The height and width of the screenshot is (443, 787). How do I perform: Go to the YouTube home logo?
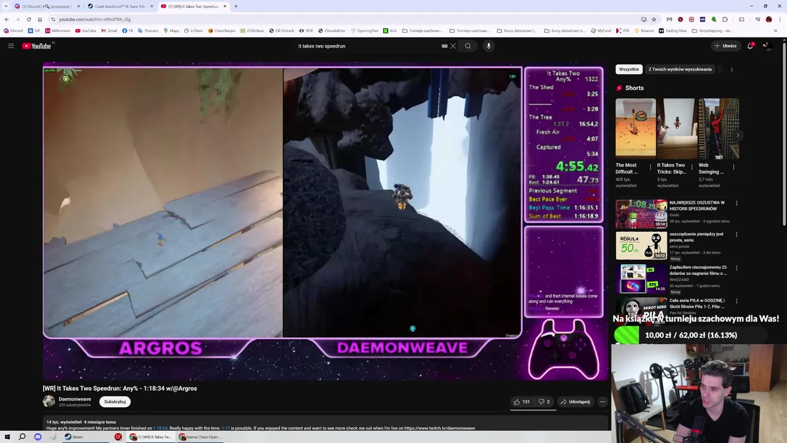[x=37, y=46]
